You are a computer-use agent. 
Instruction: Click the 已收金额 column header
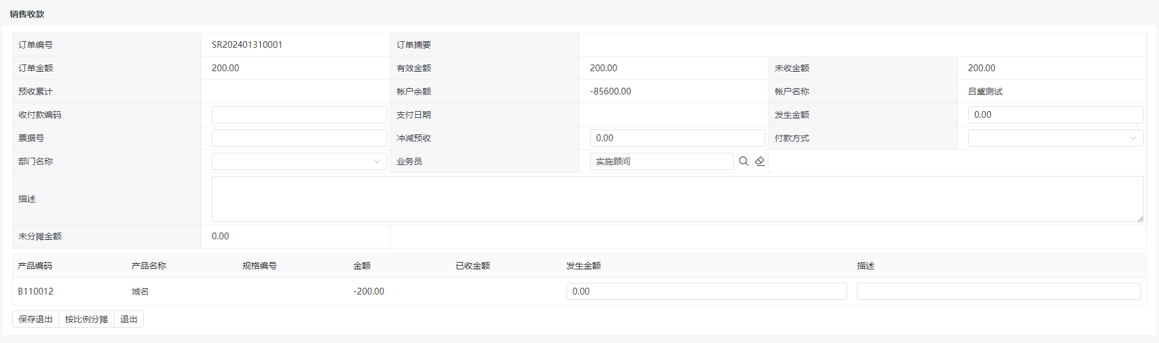tap(473, 266)
